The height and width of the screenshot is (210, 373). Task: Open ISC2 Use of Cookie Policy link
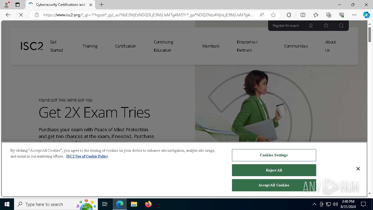point(87,156)
